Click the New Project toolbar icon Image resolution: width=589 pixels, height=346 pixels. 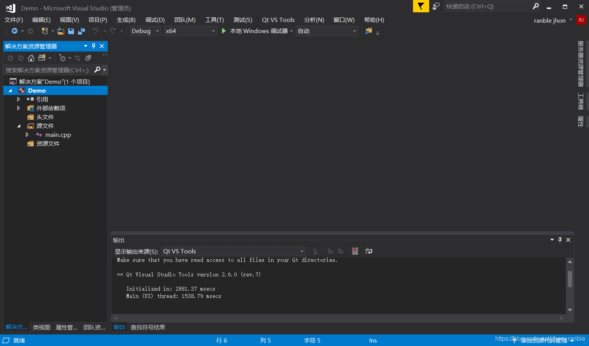45,31
